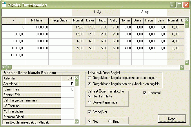Click the Miktarlar cell 1.000,00
Image resolution: width=191 pixels, height=127 pixels.
pyautogui.click(x=37, y=28)
